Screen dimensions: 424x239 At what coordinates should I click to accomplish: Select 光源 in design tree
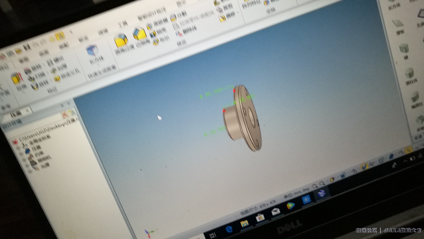pyautogui.click(x=45, y=165)
